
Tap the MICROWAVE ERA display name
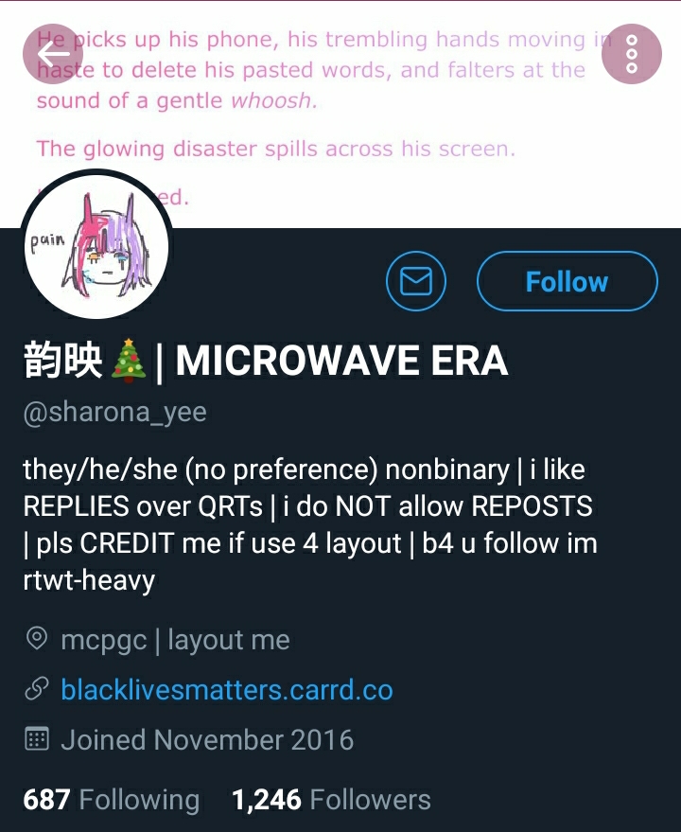[x=341, y=361]
